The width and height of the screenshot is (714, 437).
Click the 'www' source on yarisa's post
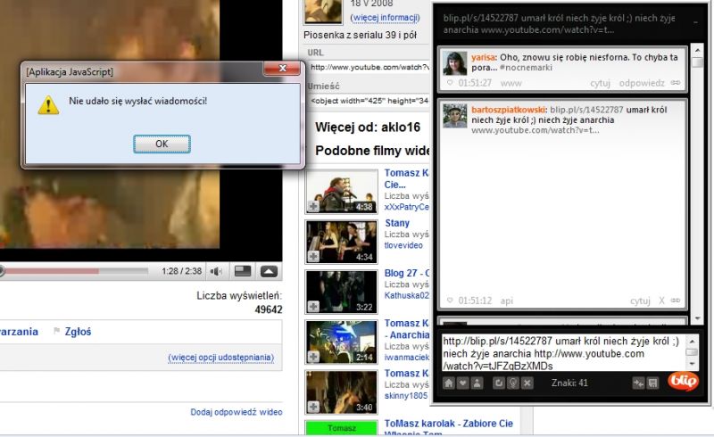[x=511, y=83]
